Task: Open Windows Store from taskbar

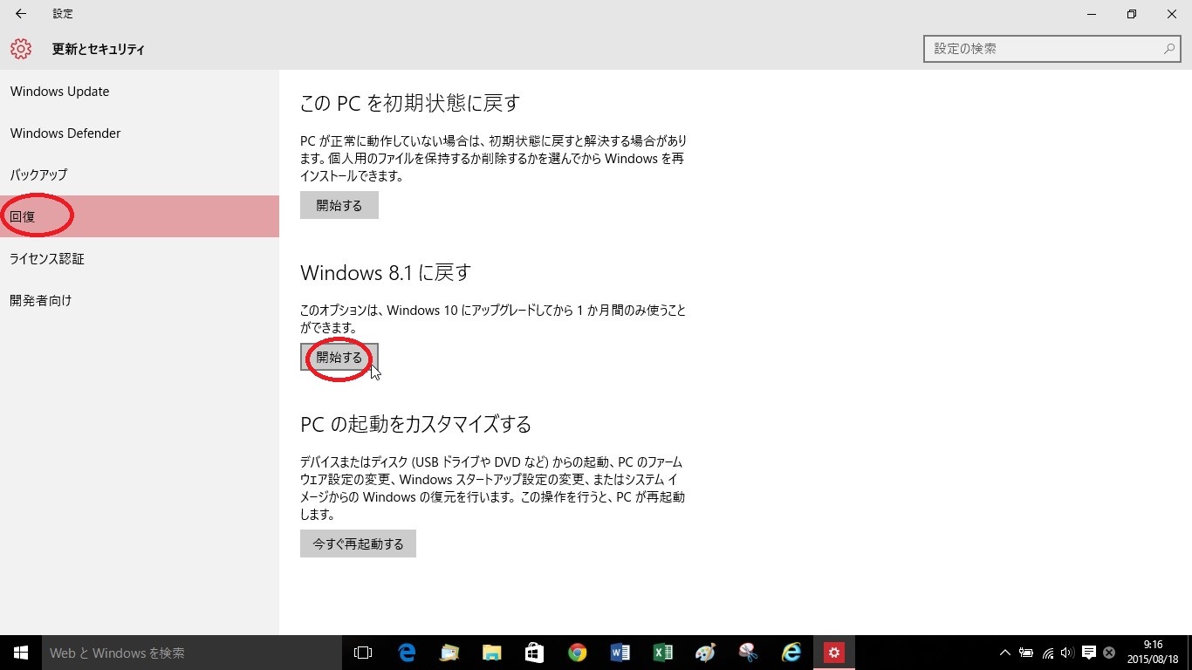Action: (x=534, y=653)
